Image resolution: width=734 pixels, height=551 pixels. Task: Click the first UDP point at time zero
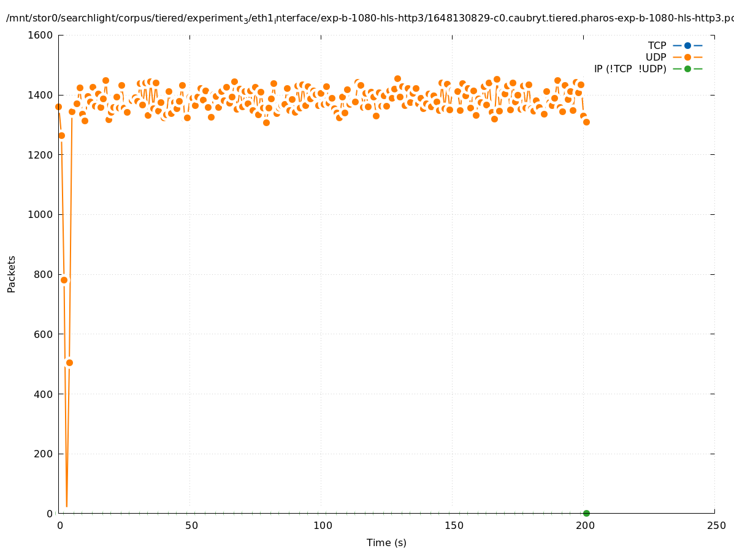pyautogui.click(x=58, y=107)
